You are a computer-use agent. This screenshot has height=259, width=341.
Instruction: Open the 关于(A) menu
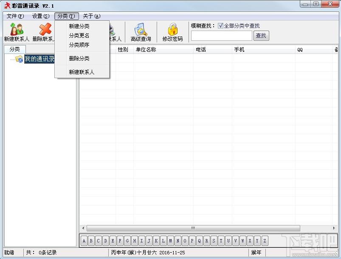coord(92,16)
